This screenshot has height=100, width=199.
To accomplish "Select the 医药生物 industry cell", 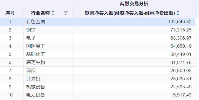I will coord(48,63).
